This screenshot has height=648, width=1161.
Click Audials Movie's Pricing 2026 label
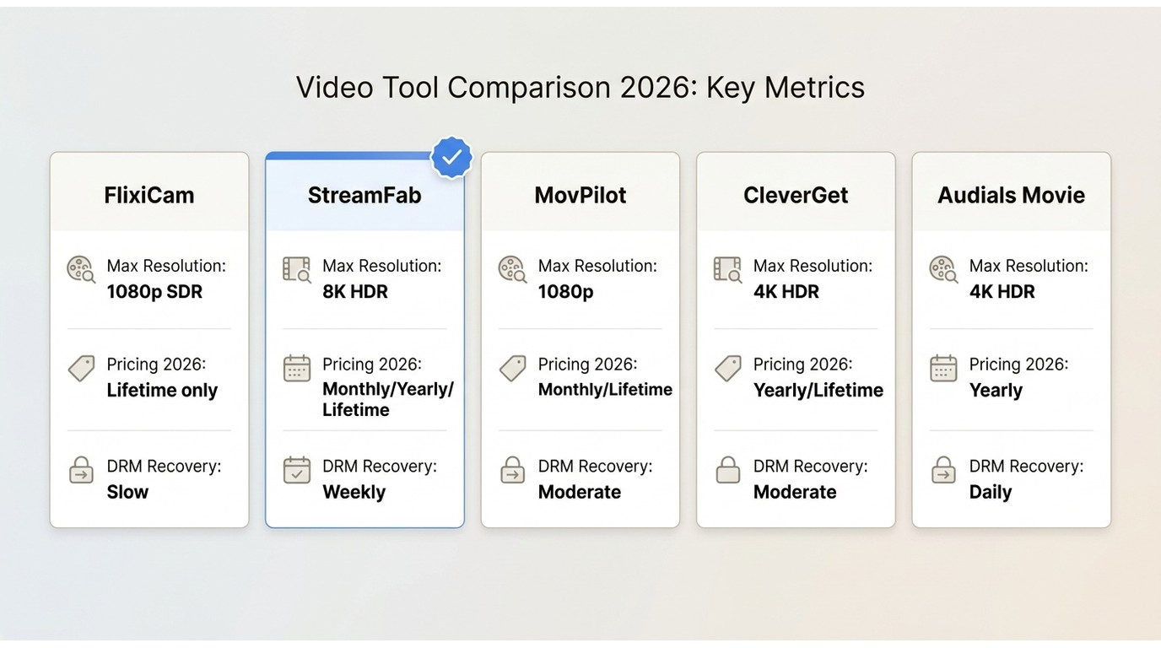click(1018, 364)
